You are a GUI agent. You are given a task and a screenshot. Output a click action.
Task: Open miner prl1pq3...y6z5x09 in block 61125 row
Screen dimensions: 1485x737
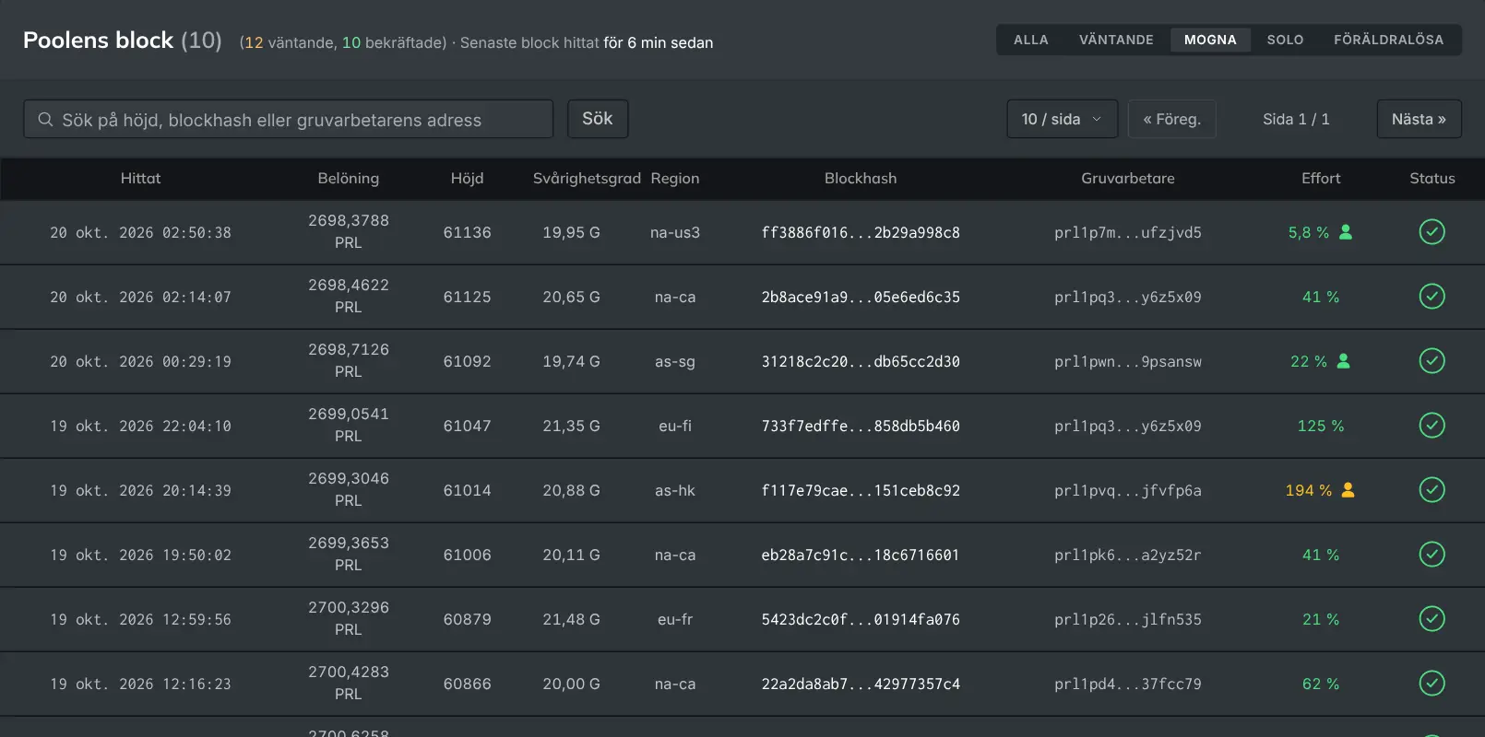point(1128,297)
